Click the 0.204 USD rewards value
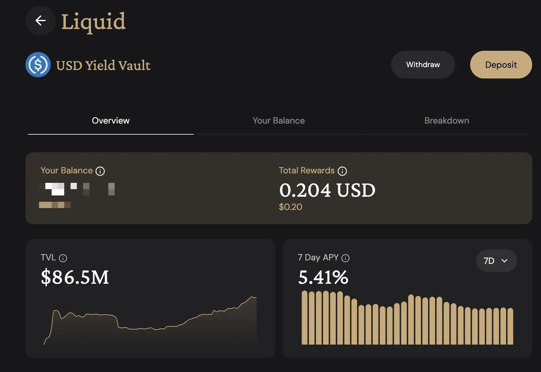 pos(327,190)
